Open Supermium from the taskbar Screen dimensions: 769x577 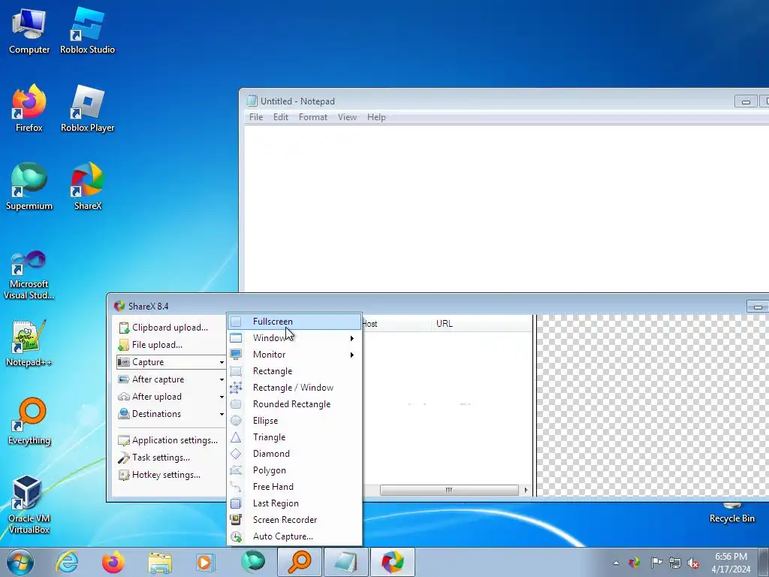coord(252,562)
